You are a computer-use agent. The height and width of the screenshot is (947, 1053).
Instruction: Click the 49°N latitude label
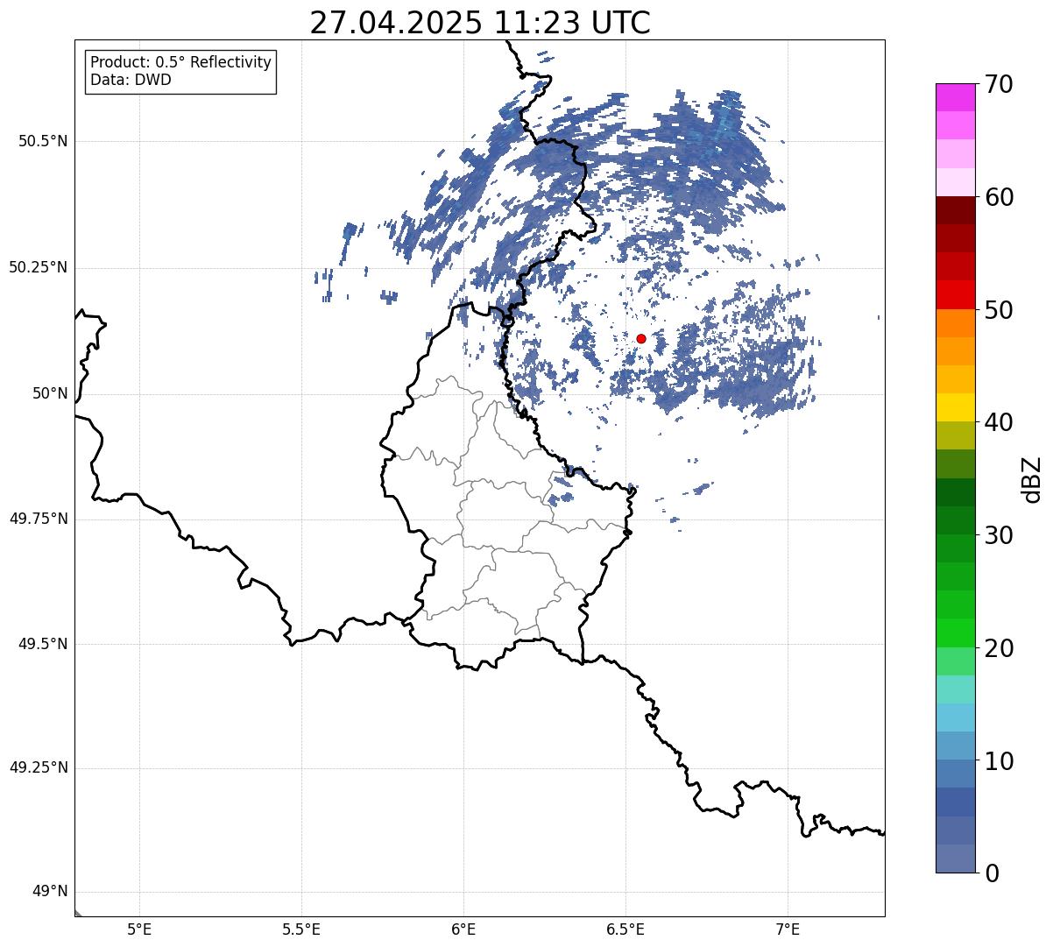click(50, 891)
